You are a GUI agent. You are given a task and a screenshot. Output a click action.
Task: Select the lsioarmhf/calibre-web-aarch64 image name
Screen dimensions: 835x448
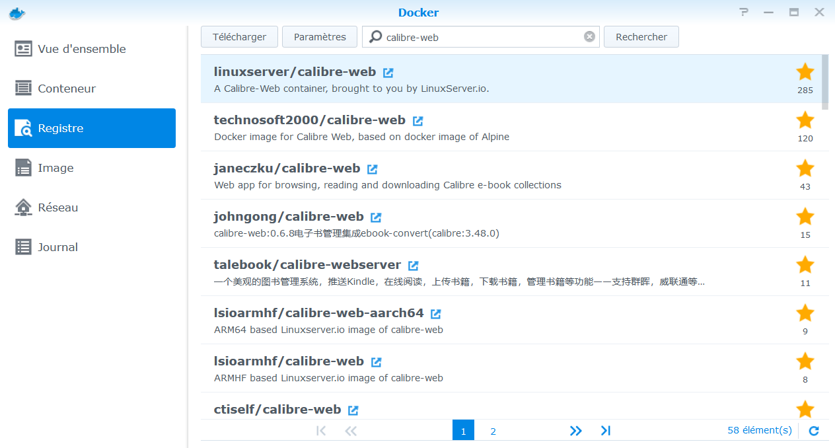318,313
